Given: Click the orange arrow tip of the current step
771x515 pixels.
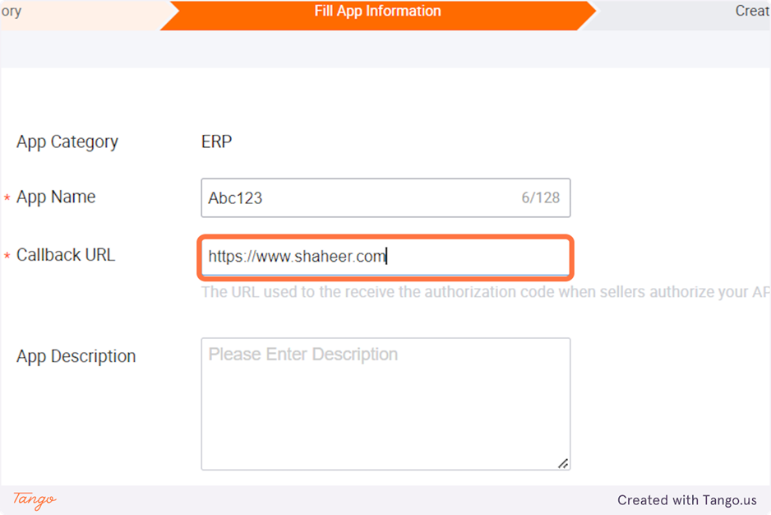Looking at the screenshot, I should coord(589,13).
